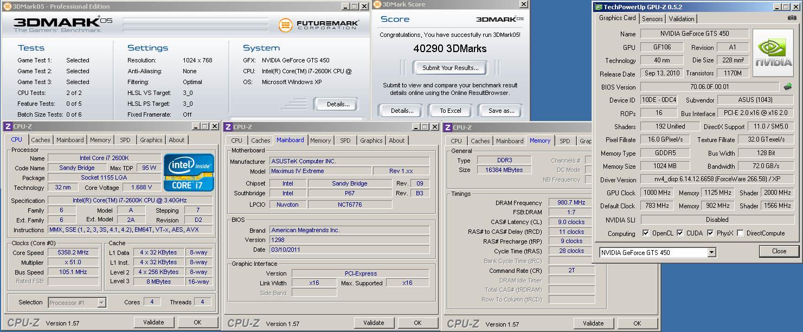Click the CAS# Latency field showing 9.0 clocks
This screenshot has width=803, height=332.
tap(571, 222)
